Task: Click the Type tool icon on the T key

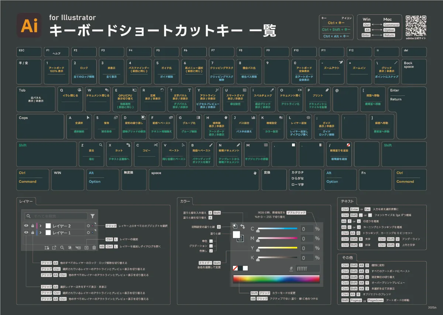Action: (x=189, y=90)
